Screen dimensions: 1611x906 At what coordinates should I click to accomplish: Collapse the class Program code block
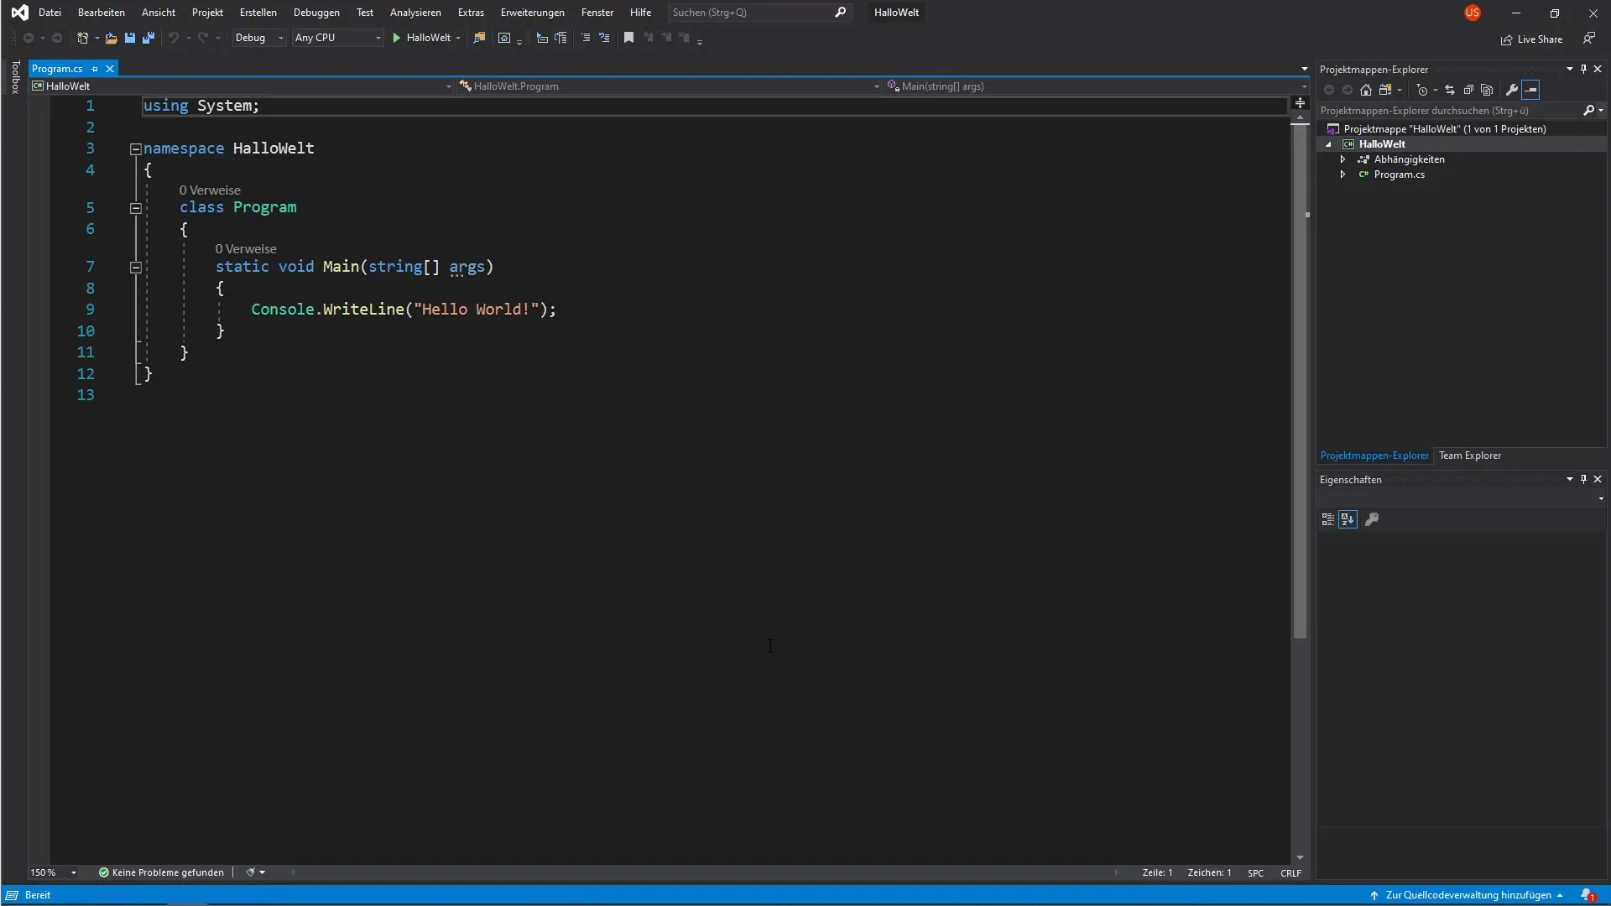pyautogui.click(x=135, y=208)
